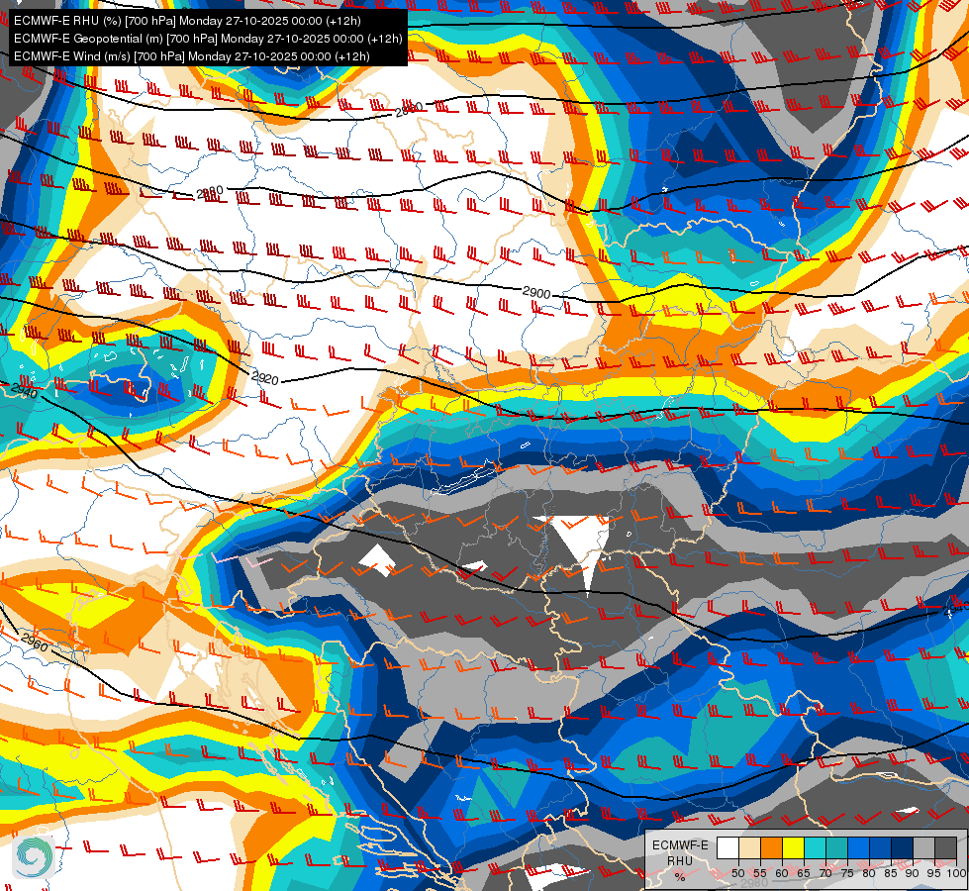This screenshot has height=891, width=969.
Task: Select the bright blue 75-80 legend swatch
Action: [858, 847]
